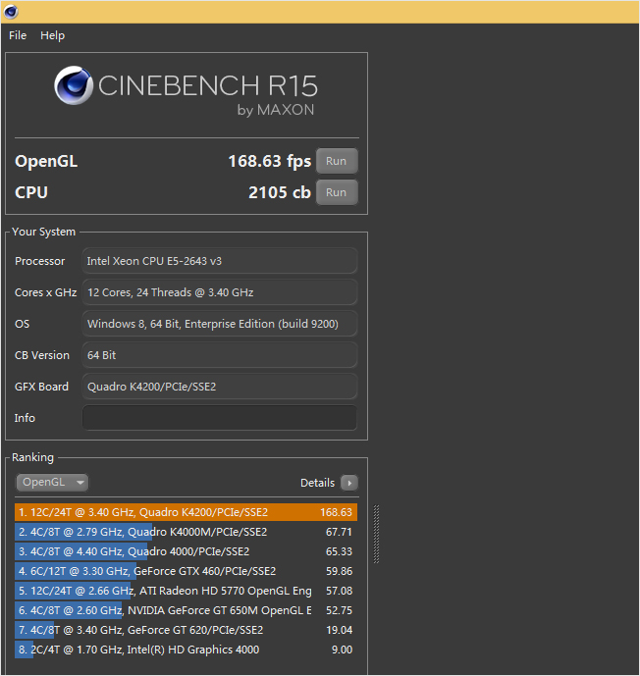Viewport: 640px width, 676px height.
Task: Select ranking entry 4 GeForce GTX 460
Action: tap(186, 571)
